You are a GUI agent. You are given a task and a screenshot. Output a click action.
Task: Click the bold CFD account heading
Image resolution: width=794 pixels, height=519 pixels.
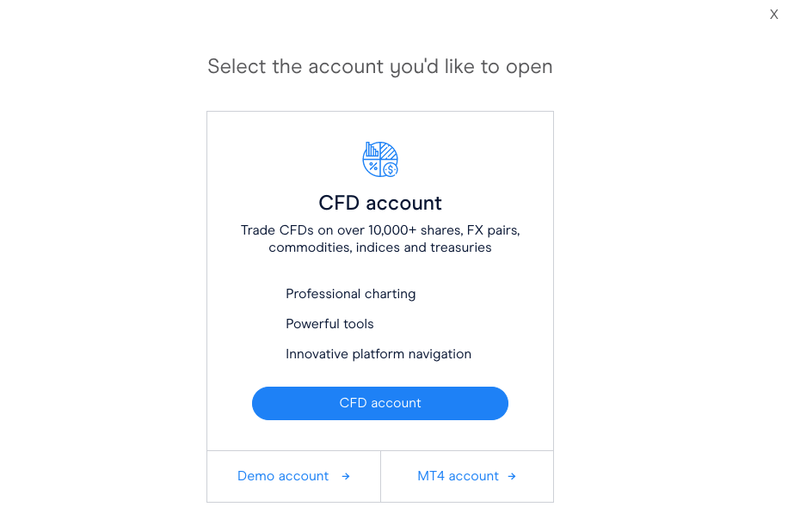(x=380, y=203)
